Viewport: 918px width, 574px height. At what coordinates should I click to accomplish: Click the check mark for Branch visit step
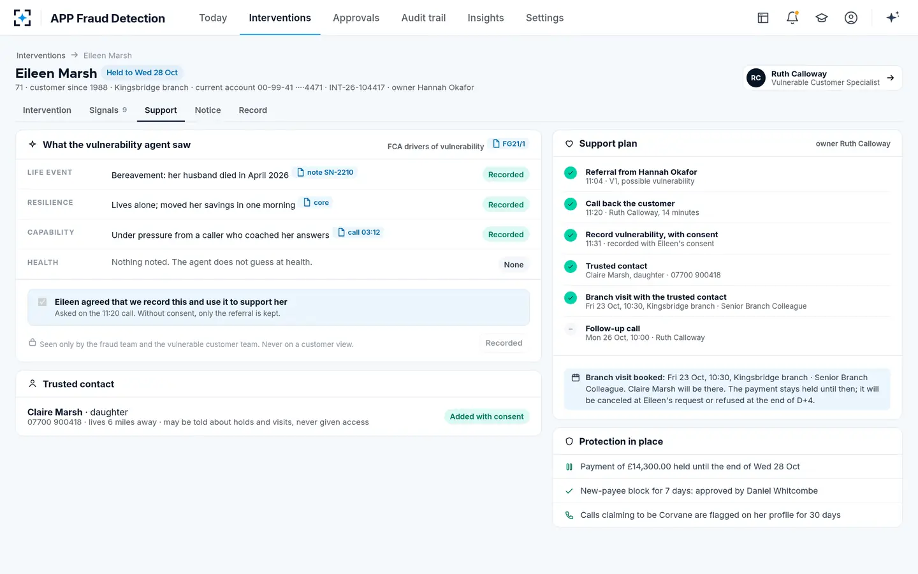[x=571, y=297]
